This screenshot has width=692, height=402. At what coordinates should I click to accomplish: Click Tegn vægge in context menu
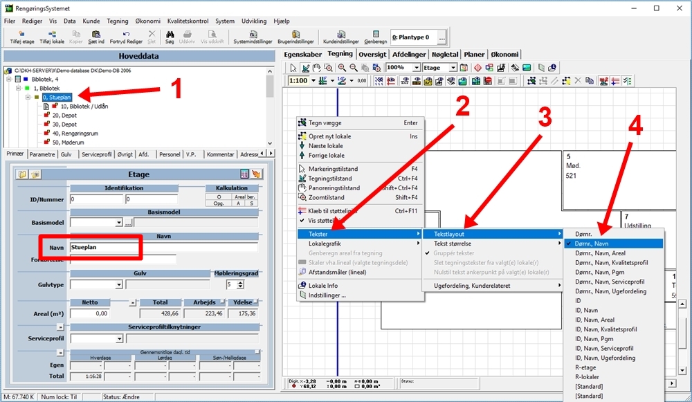pyautogui.click(x=360, y=122)
